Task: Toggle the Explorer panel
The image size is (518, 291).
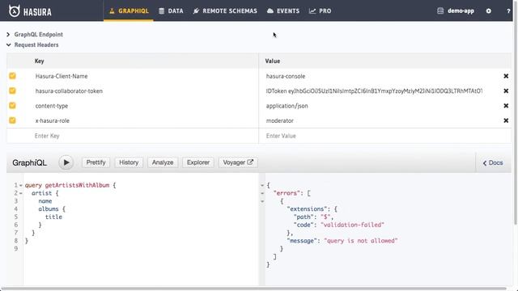Action: (x=198, y=162)
